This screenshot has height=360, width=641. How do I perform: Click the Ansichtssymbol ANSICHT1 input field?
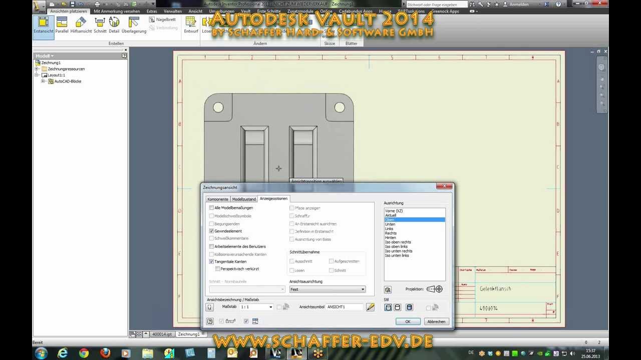point(345,307)
